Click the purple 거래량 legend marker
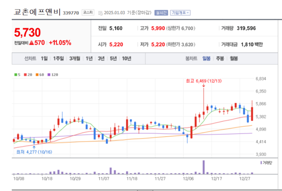 [x=261, y=163]
